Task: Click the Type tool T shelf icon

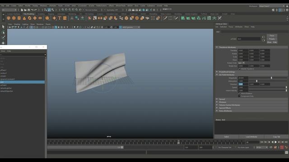Action: point(60,18)
